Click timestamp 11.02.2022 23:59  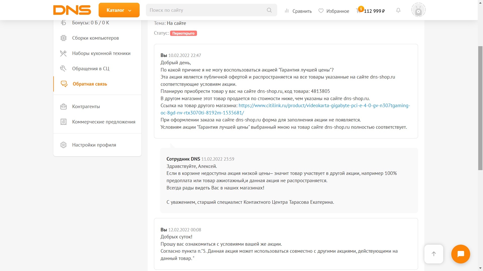[x=218, y=159]
